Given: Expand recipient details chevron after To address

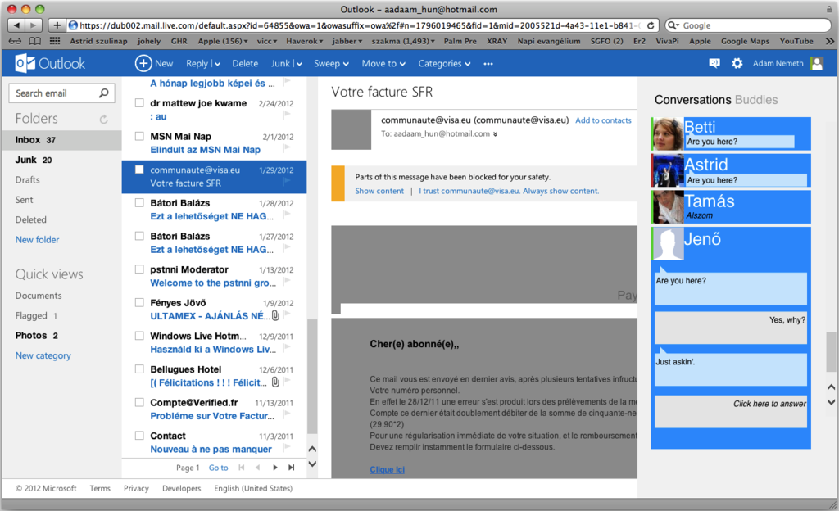Looking at the screenshot, I should point(496,134).
